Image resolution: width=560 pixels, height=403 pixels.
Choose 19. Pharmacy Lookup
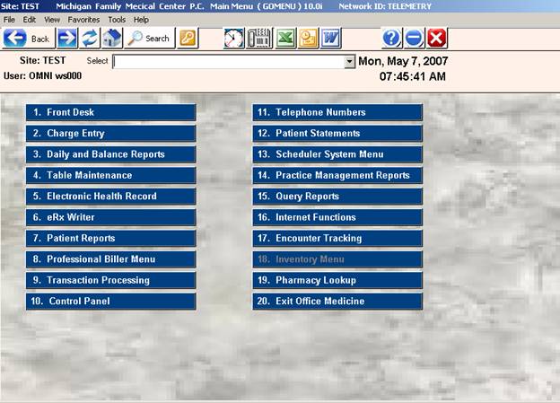pos(337,280)
